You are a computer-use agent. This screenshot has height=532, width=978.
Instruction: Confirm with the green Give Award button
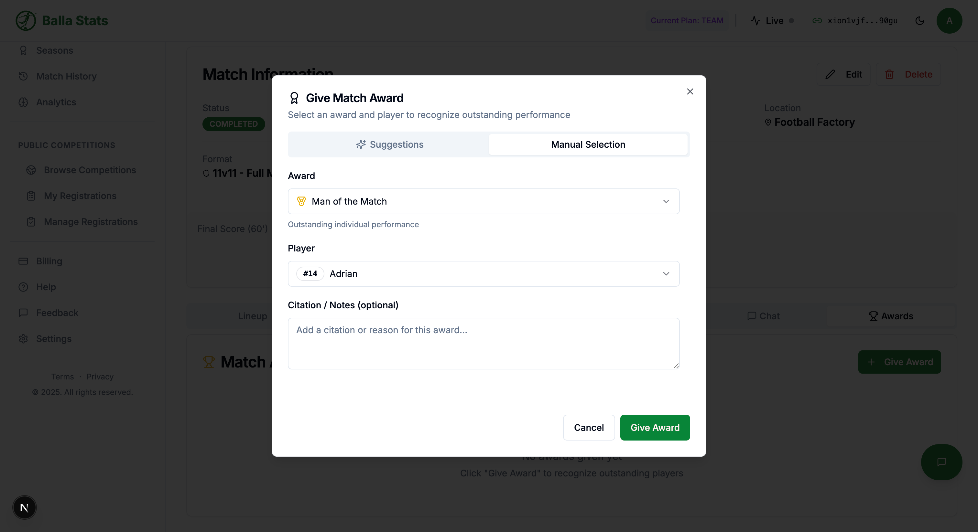pyautogui.click(x=655, y=428)
